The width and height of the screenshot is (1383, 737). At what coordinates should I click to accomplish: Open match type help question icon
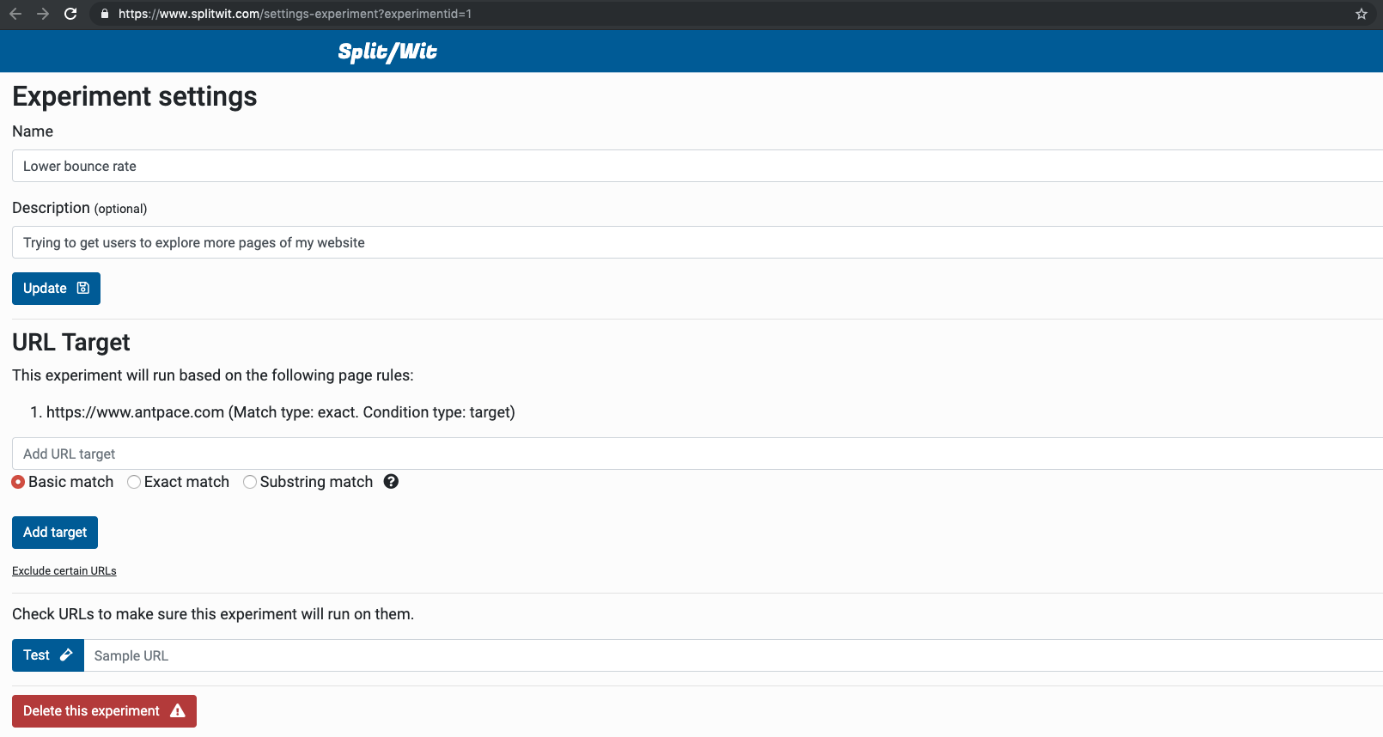click(x=391, y=482)
